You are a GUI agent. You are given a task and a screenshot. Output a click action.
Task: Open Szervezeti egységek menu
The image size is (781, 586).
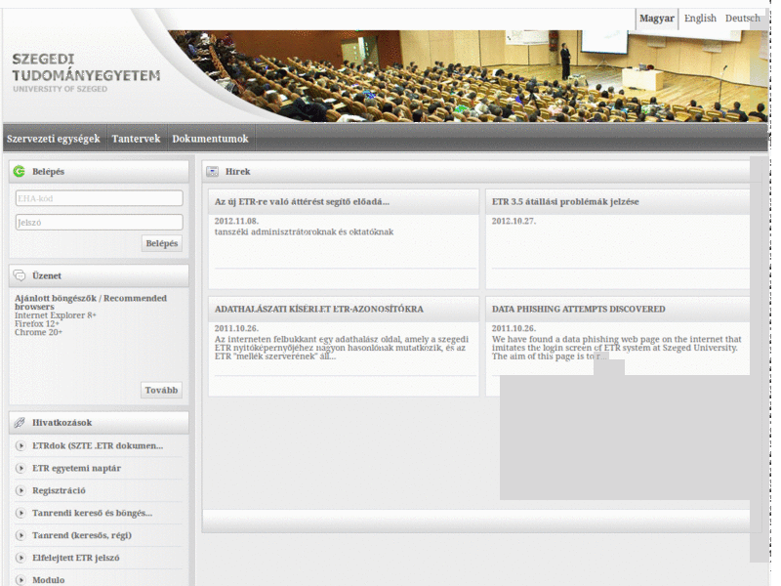(54, 139)
